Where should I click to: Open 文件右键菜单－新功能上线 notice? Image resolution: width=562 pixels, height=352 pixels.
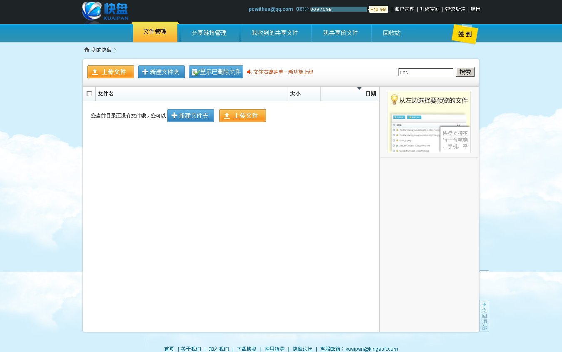283,72
